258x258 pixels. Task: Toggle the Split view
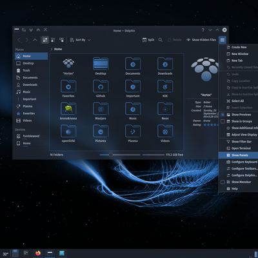(148, 40)
